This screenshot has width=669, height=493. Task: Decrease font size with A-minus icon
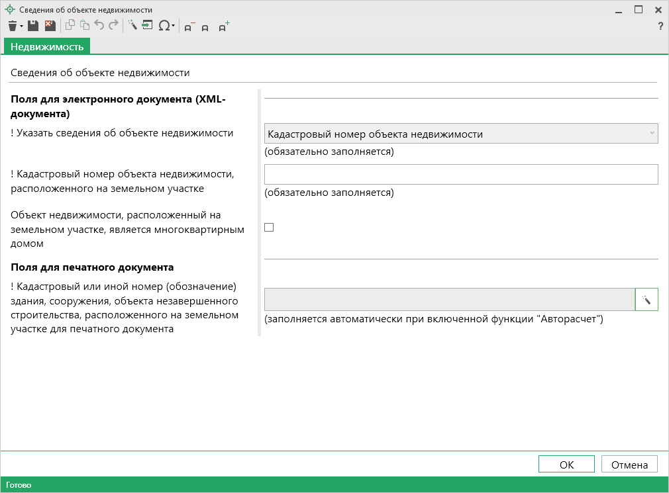189,27
